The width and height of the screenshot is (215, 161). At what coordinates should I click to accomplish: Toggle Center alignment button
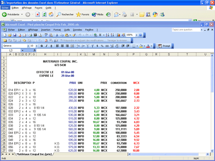point(62,46)
